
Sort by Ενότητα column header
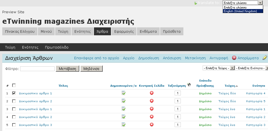pos(259,86)
